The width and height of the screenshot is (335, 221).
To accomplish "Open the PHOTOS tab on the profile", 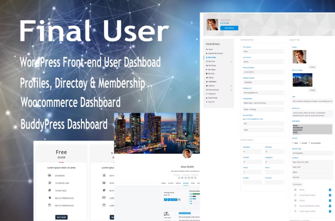I will (x=171, y=183).
